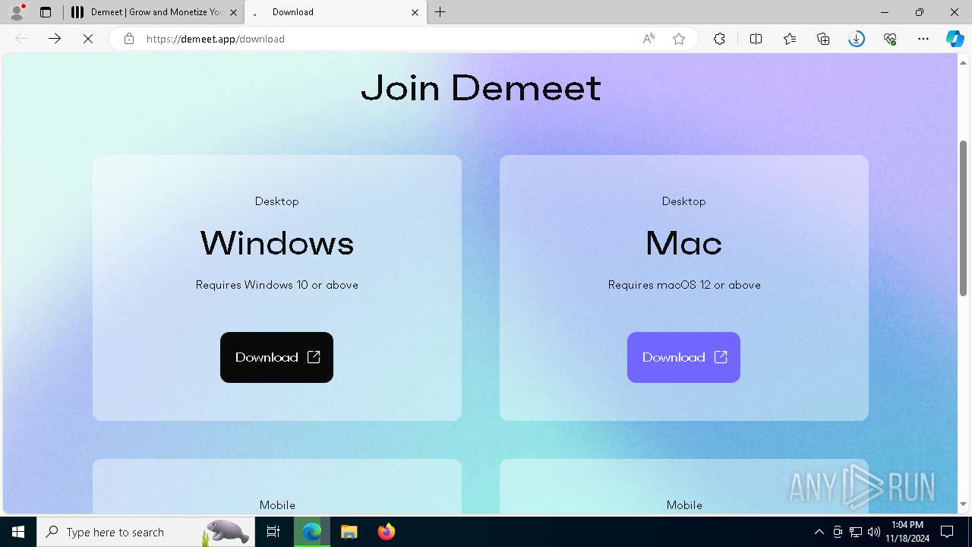Open the clock showing 1:04 PM
Image resolution: width=972 pixels, height=547 pixels.
point(907,532)
